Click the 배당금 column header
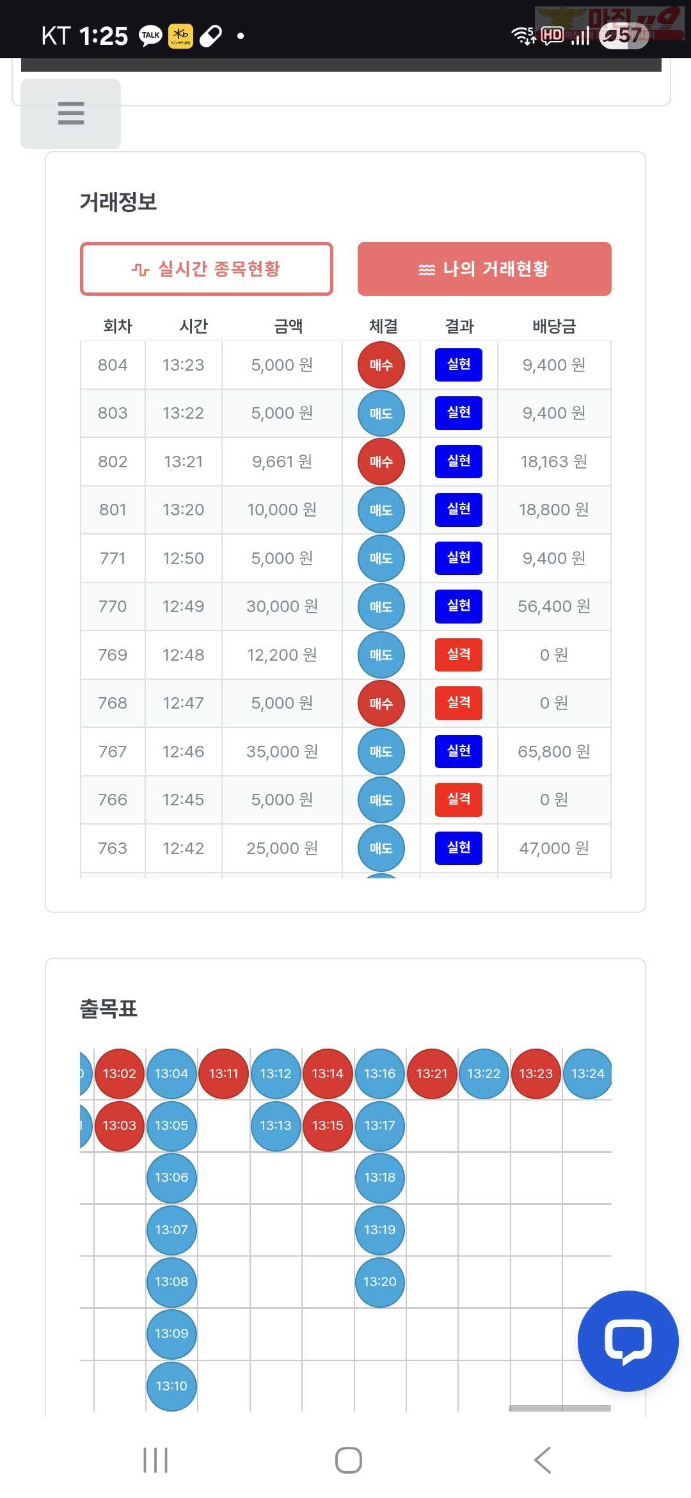The width and height of the screenshot is (691, 1498). pos(554,326)
